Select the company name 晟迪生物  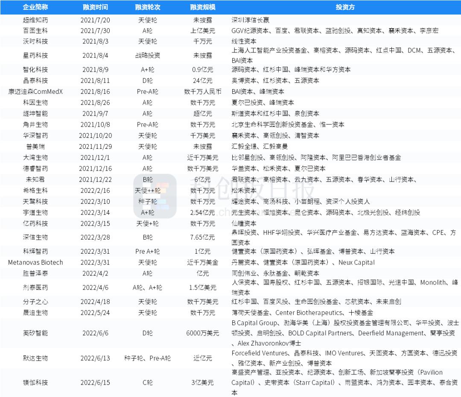pyautogui.click(x=35, y=313)
